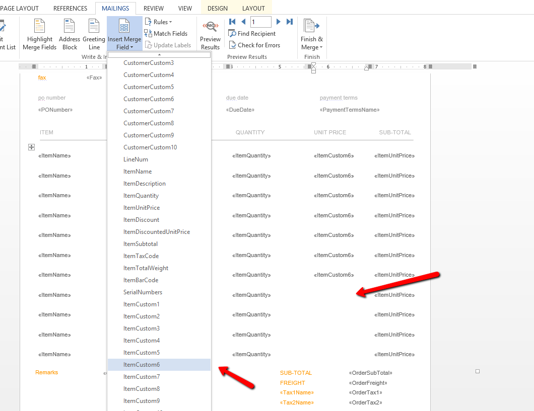Select ItemCustom8 field
534x411 pixels.
click(x=159, y=389)
